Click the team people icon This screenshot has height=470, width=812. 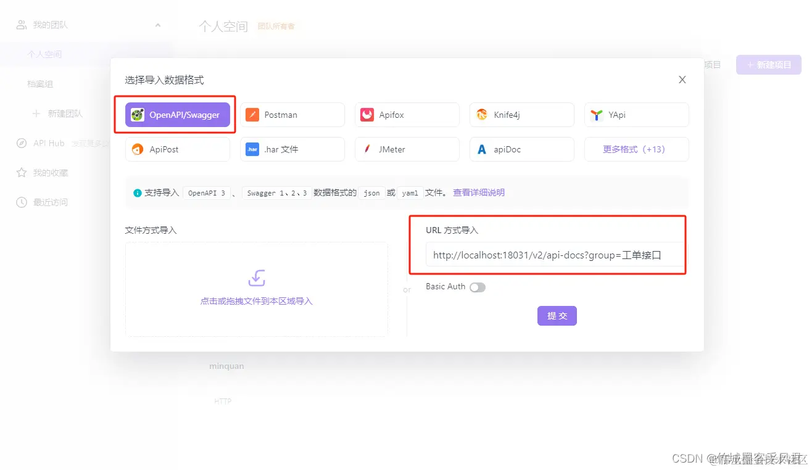22,25
